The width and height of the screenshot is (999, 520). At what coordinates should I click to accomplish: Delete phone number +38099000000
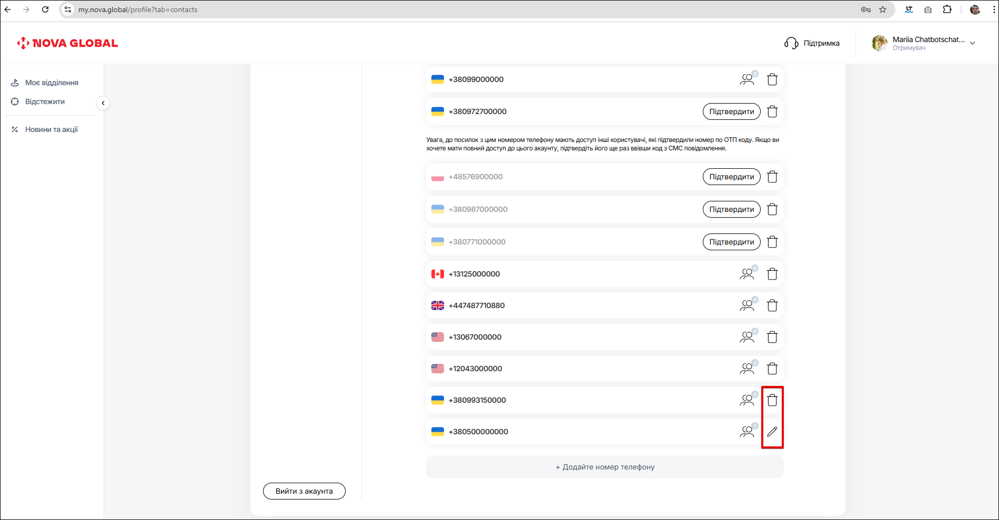pos(772,79)
